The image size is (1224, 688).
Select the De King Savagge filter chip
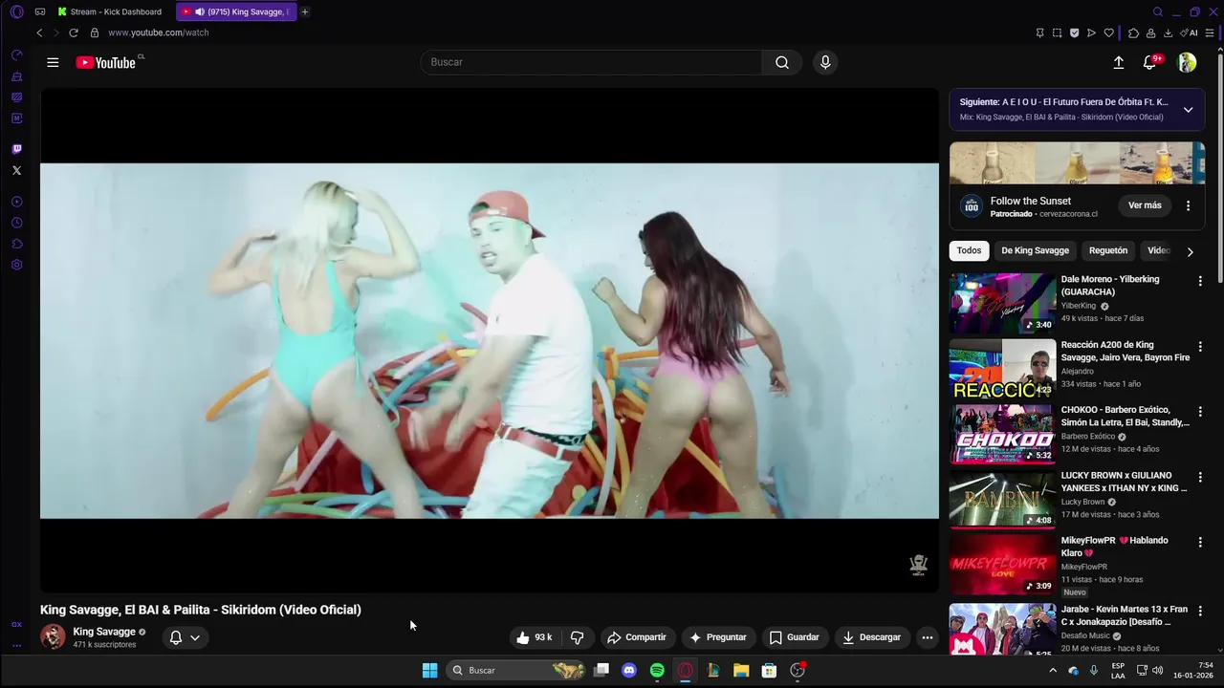point(1035,250)
